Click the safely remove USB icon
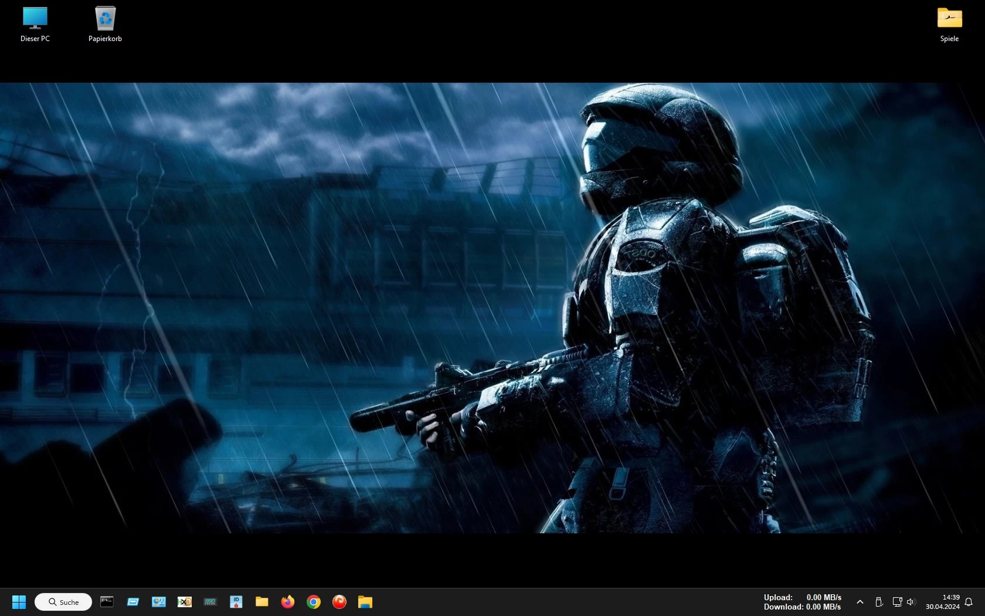 [879, 602]
